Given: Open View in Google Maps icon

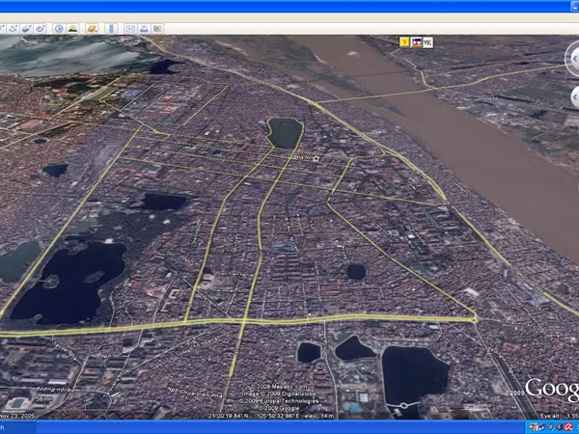Looking at the screenshot, I should click(157, 28).
